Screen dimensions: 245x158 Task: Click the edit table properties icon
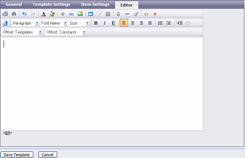[99, 14]
